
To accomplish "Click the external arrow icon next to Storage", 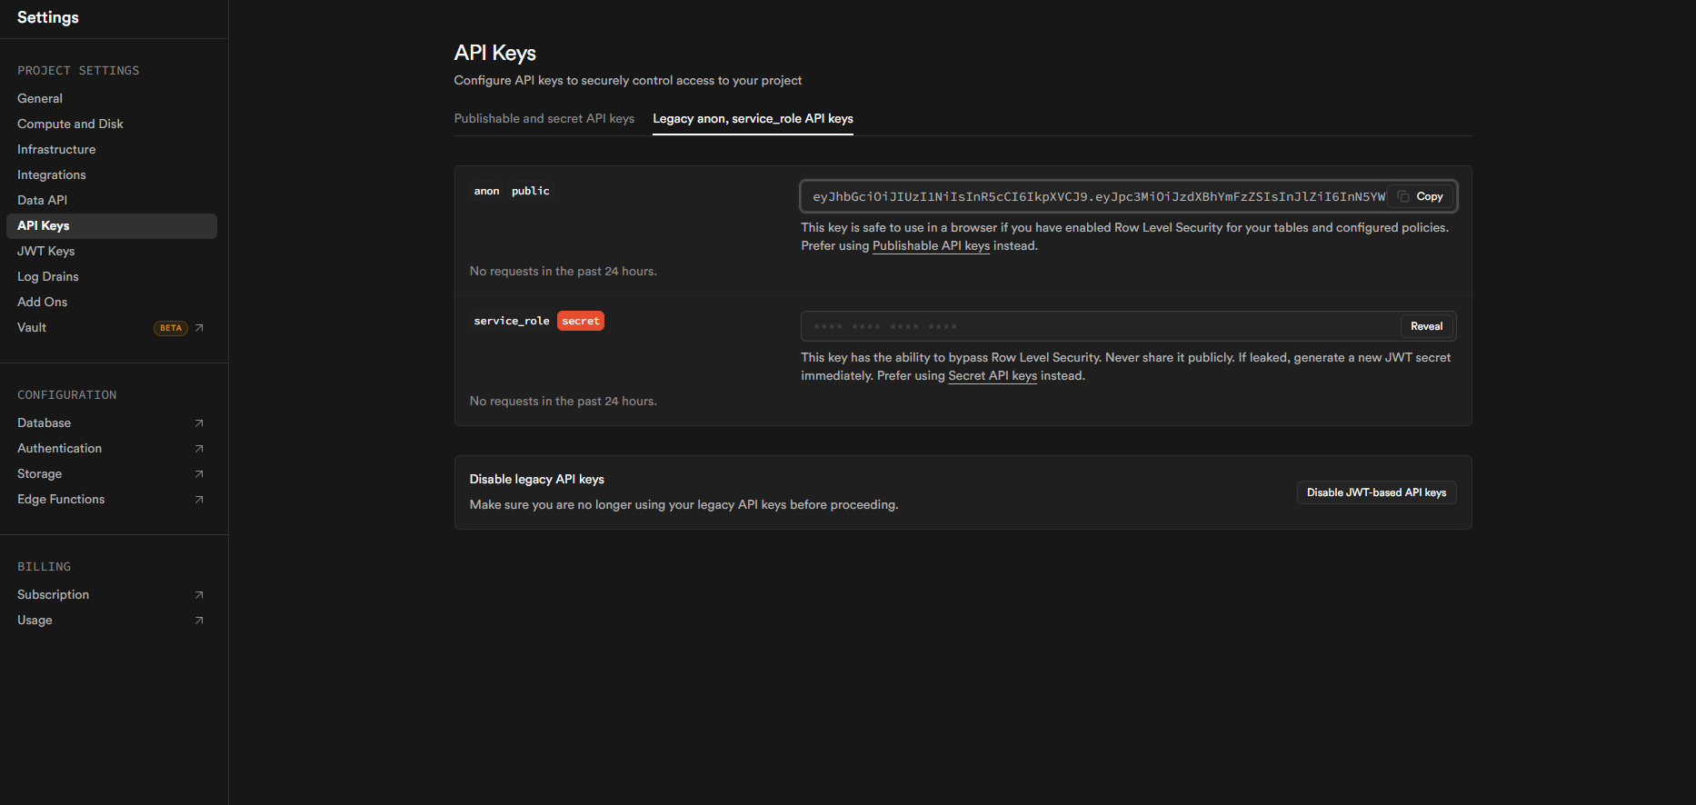I will click(x=199, y=474).
